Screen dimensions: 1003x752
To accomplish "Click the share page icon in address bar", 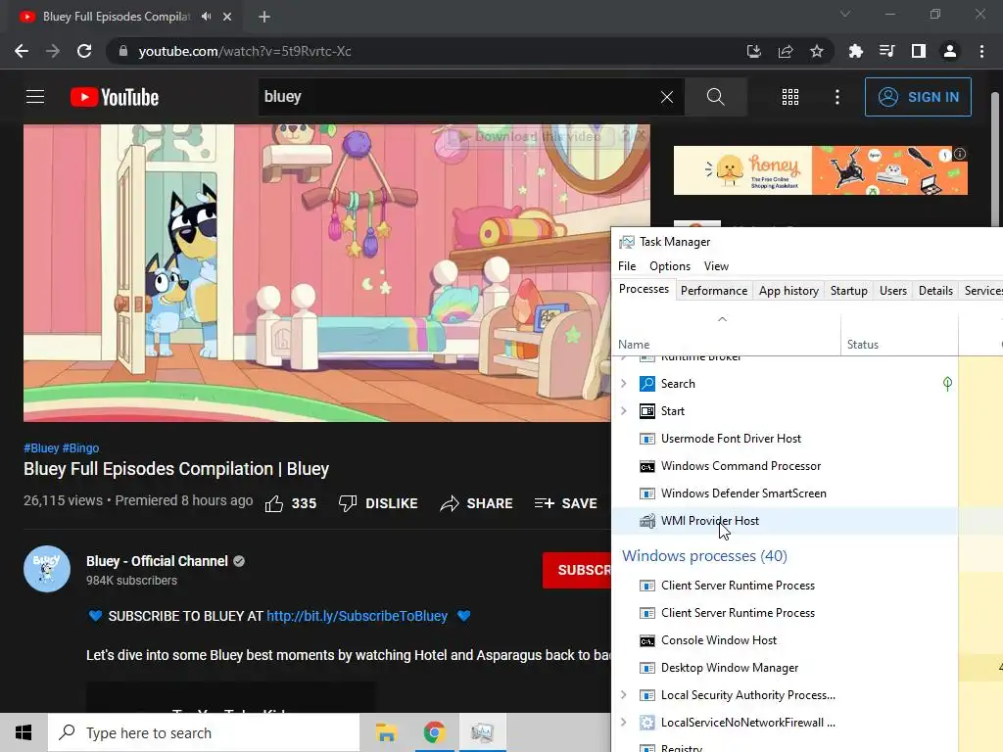I will click(786, 51).
